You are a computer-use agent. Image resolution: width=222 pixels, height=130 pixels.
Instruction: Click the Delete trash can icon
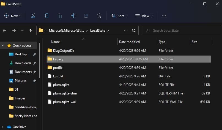[99, 16]
